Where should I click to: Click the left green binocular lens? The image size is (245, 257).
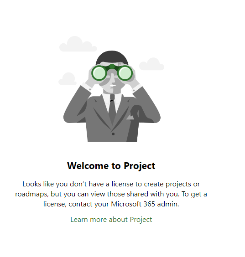tap(99, 73)
